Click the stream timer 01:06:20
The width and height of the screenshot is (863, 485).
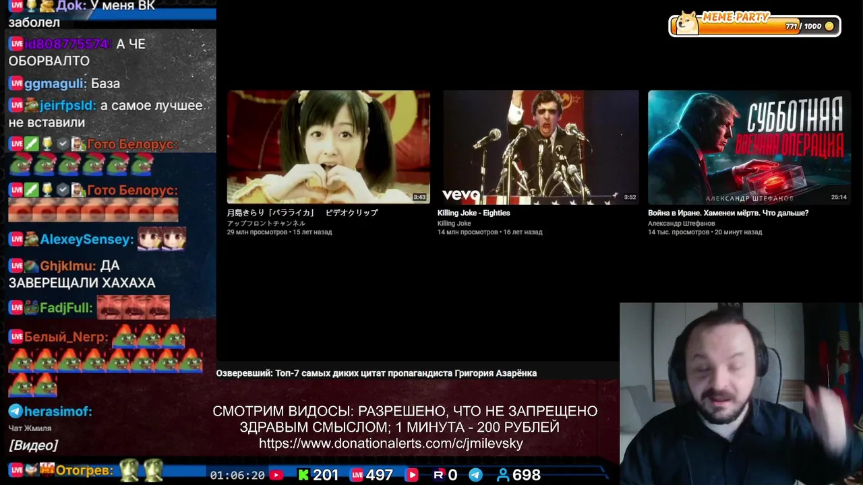[237, 476]
